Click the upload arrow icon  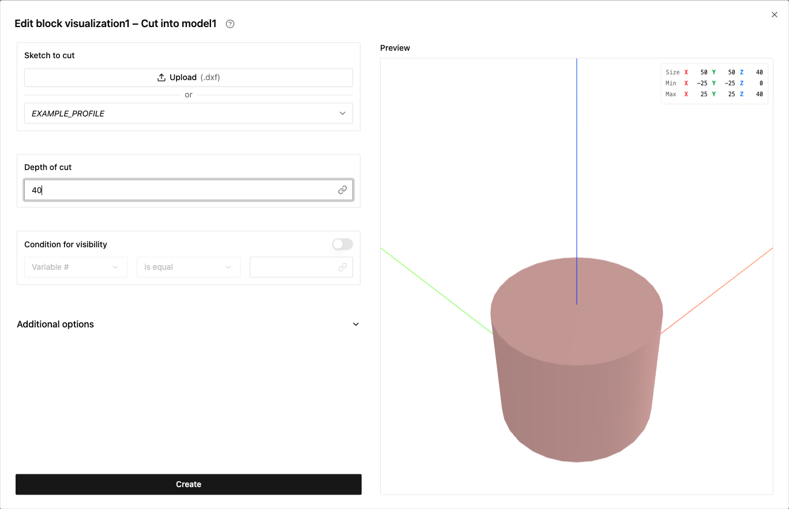click(161, 77)
